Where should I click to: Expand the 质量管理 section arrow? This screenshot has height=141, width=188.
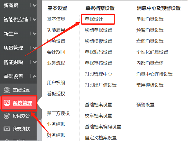coord(35,48)
